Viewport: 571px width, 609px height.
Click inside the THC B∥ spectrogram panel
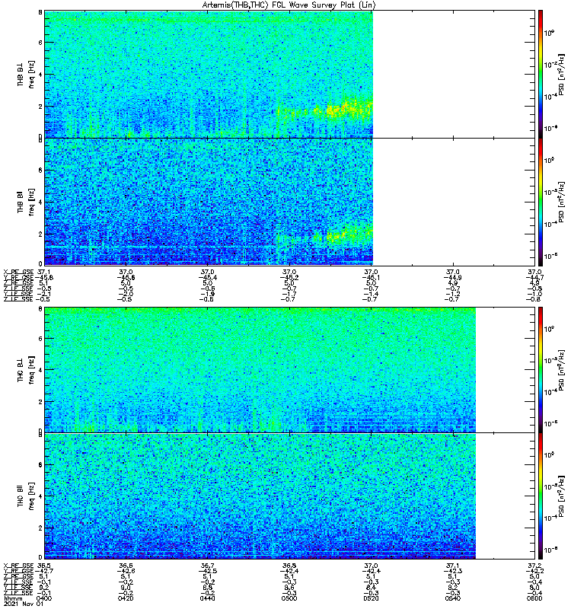click(260, 496)
